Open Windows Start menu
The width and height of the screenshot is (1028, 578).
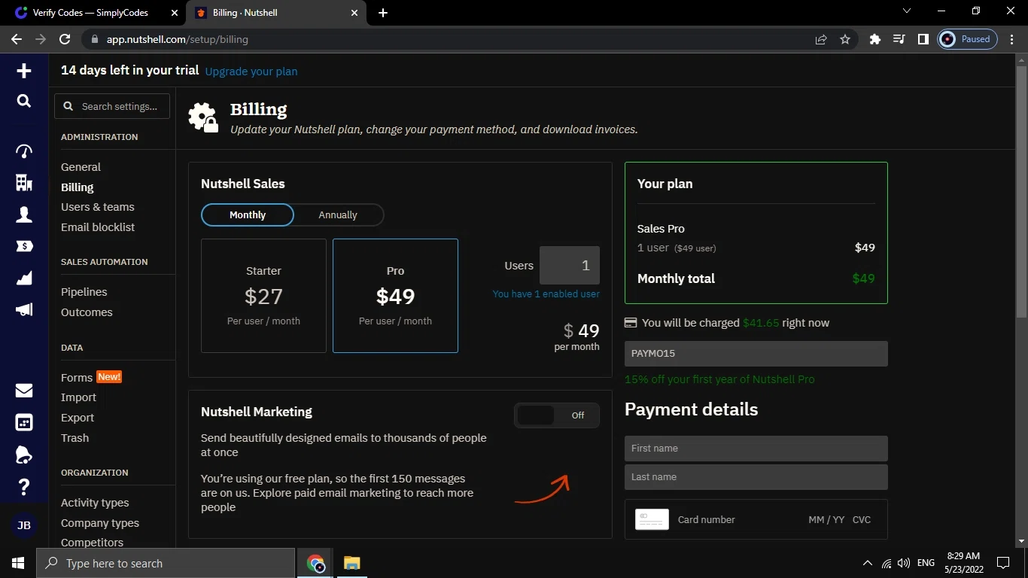click(x=18, y=563)
